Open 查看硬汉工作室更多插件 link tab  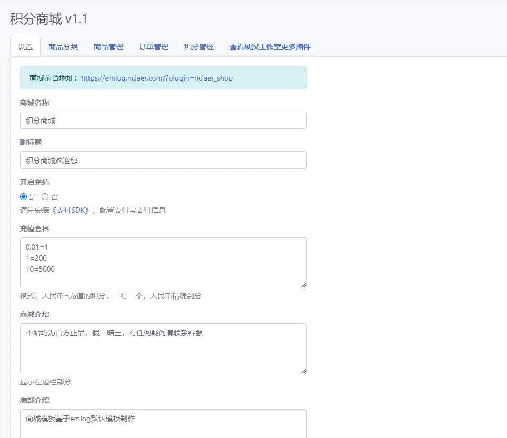coord(270,47)
